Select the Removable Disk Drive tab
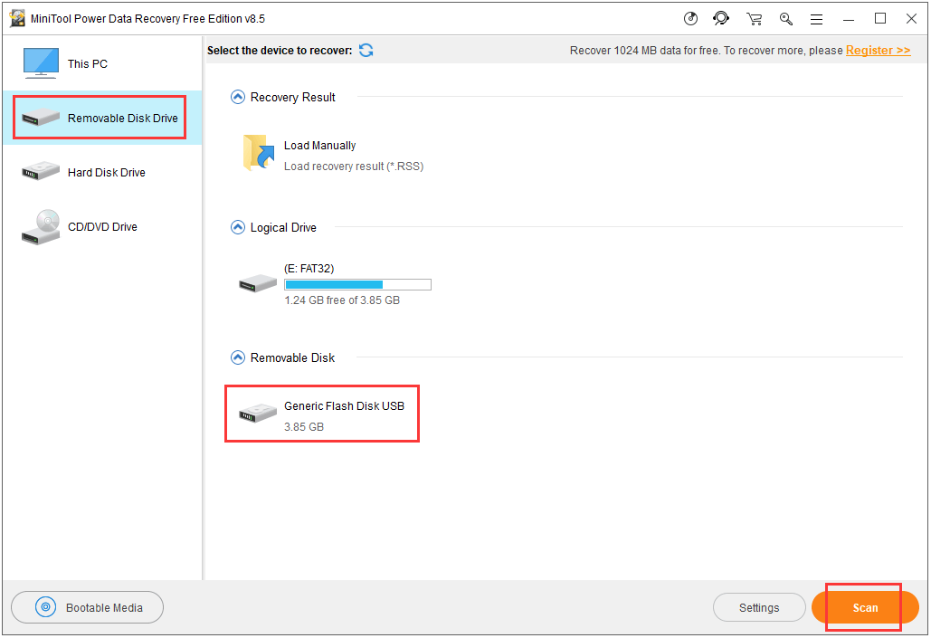Image resolution: width=931 pixels, height=638 pixels. tap(100, 119)
